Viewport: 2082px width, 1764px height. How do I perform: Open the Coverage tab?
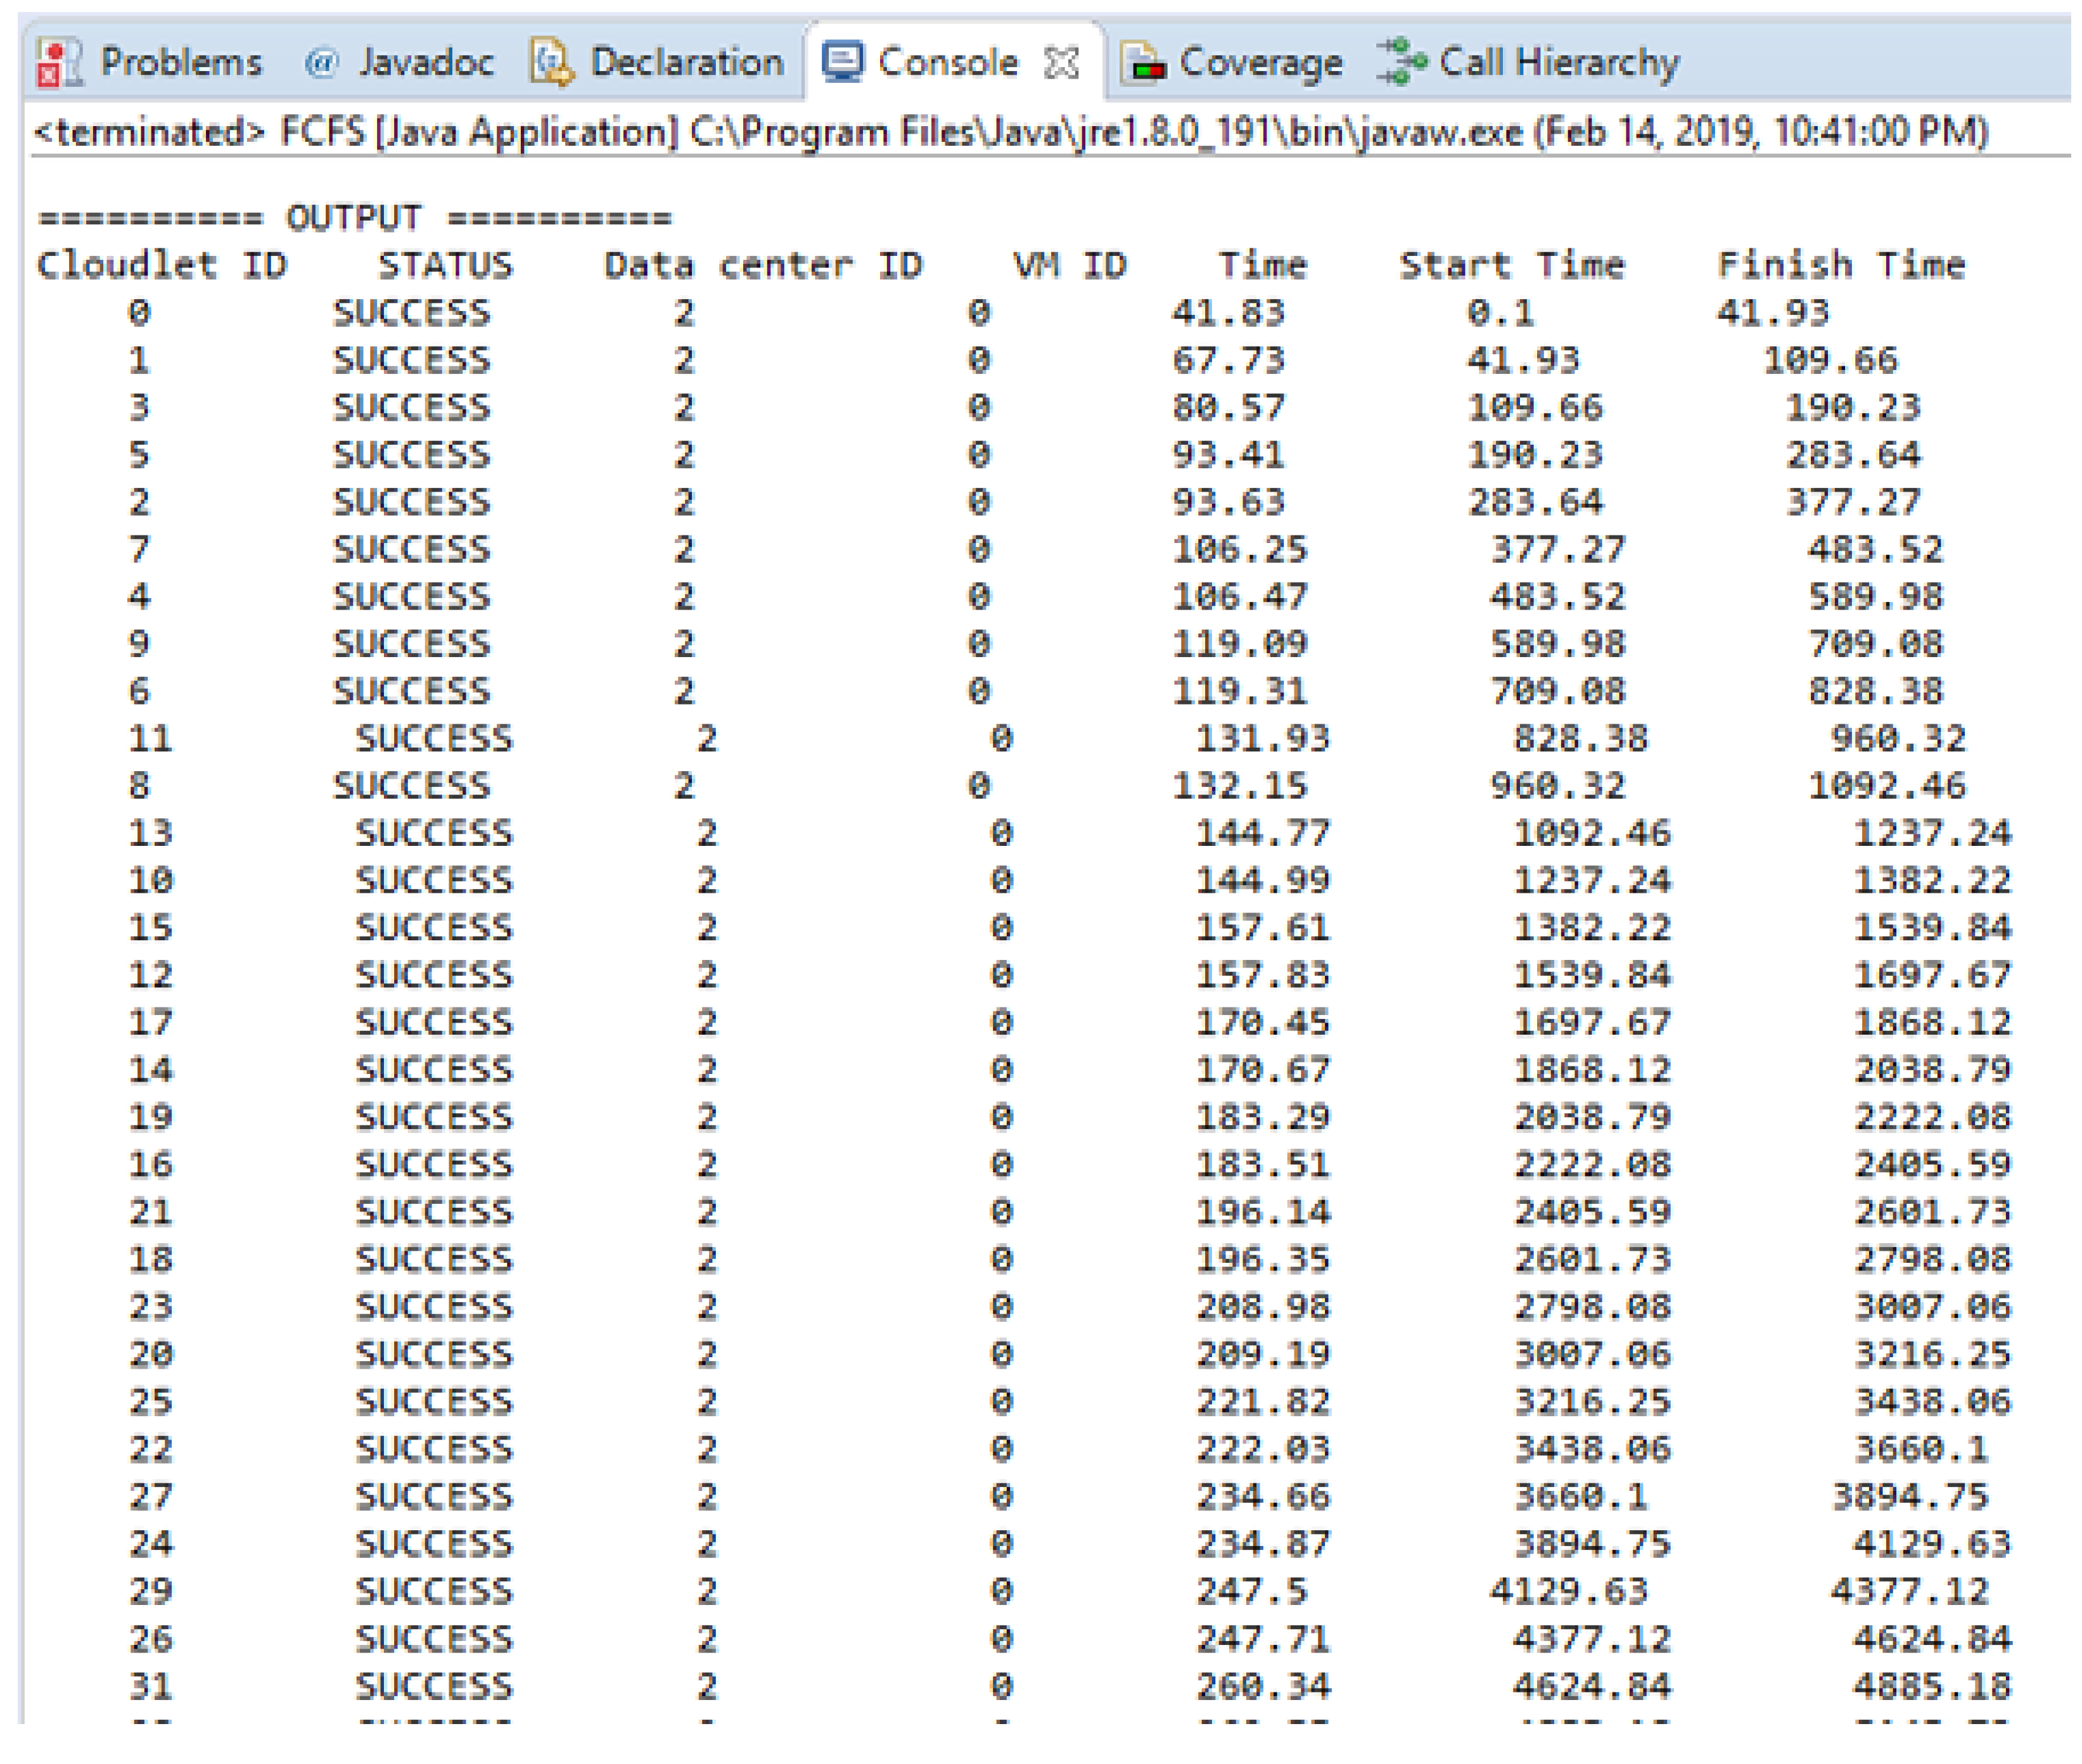tap(1261, 62)
